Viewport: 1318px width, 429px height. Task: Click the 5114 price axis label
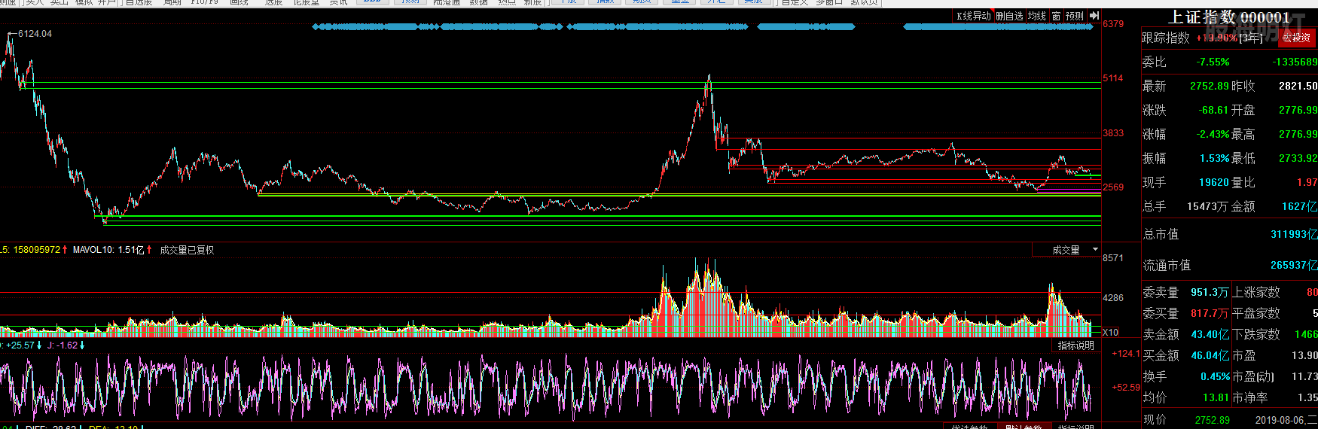click(x=1113, y=78)
